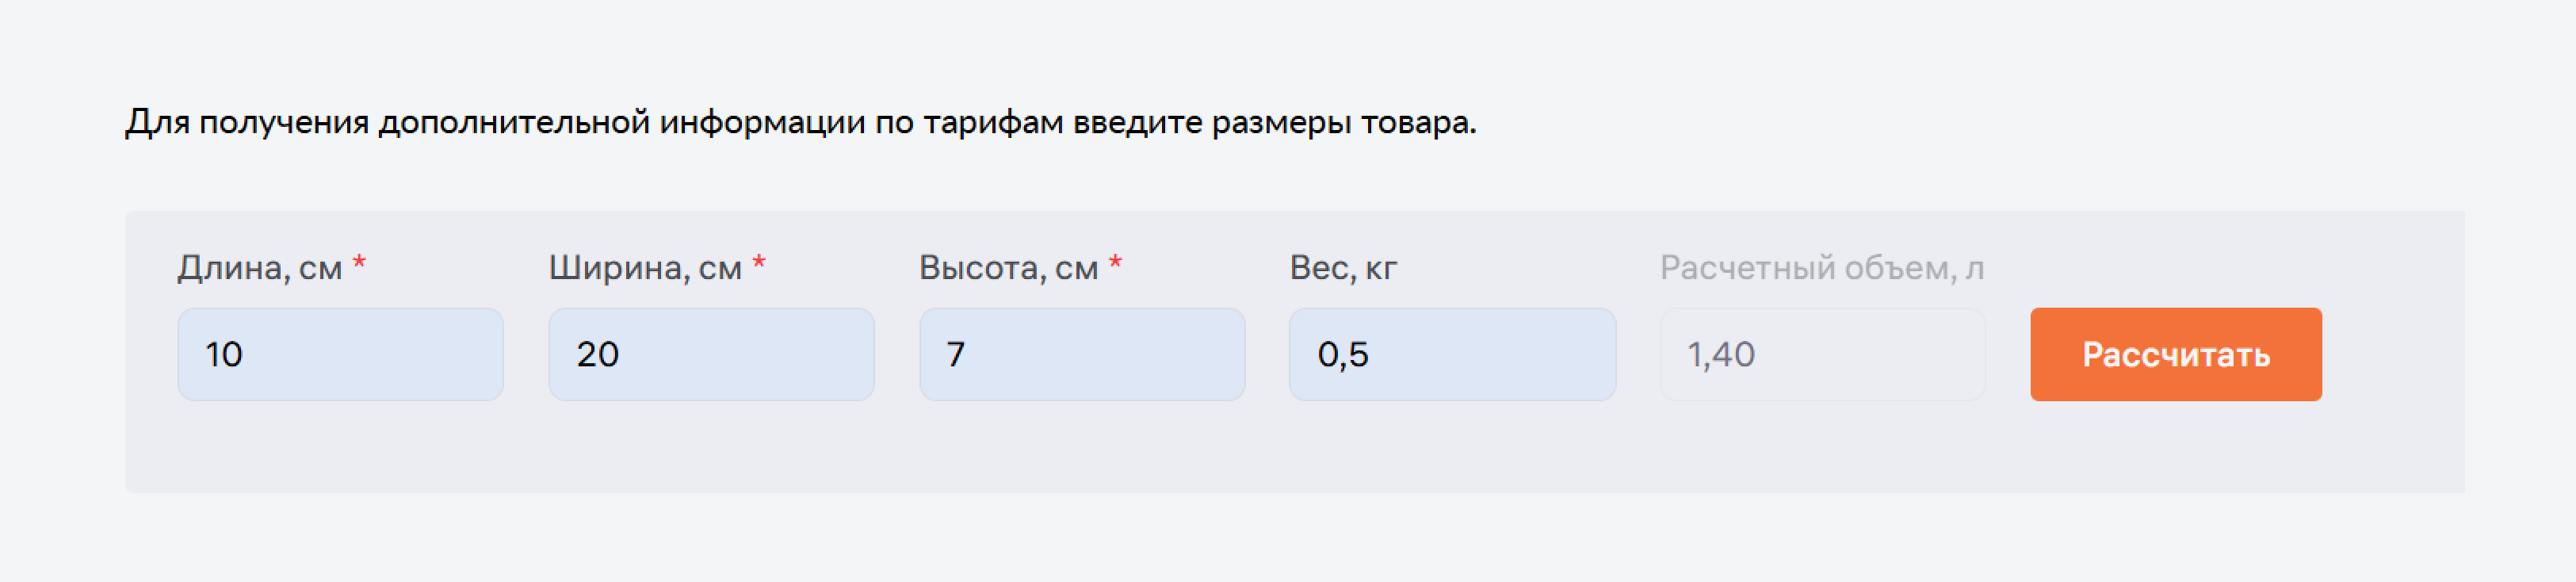The width and height of the screenshot is (2576, 582).
Task: Click the words 'размеры товара' in the instruction
Action: tap(1343, 123)
